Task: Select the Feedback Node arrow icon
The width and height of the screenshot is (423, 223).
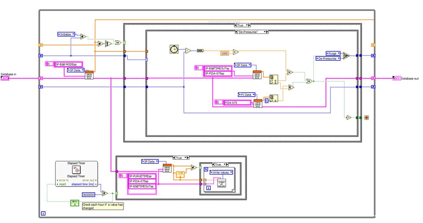Action: pos(74,203)
